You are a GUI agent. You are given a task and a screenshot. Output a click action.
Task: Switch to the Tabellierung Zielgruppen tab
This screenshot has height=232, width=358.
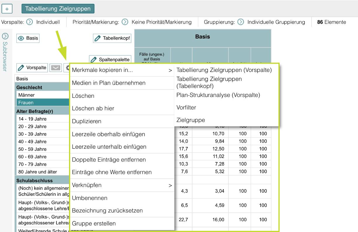click(58, 9)
